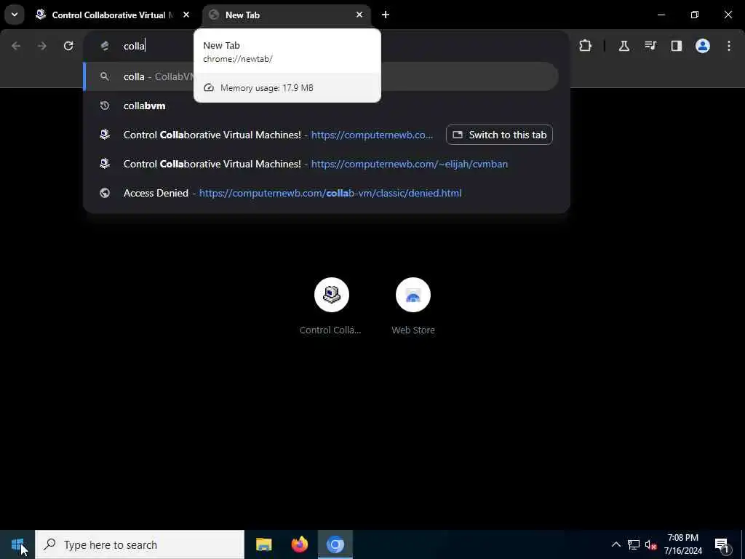Open the clock showing 7:08 PM

(x=682, y=544)
